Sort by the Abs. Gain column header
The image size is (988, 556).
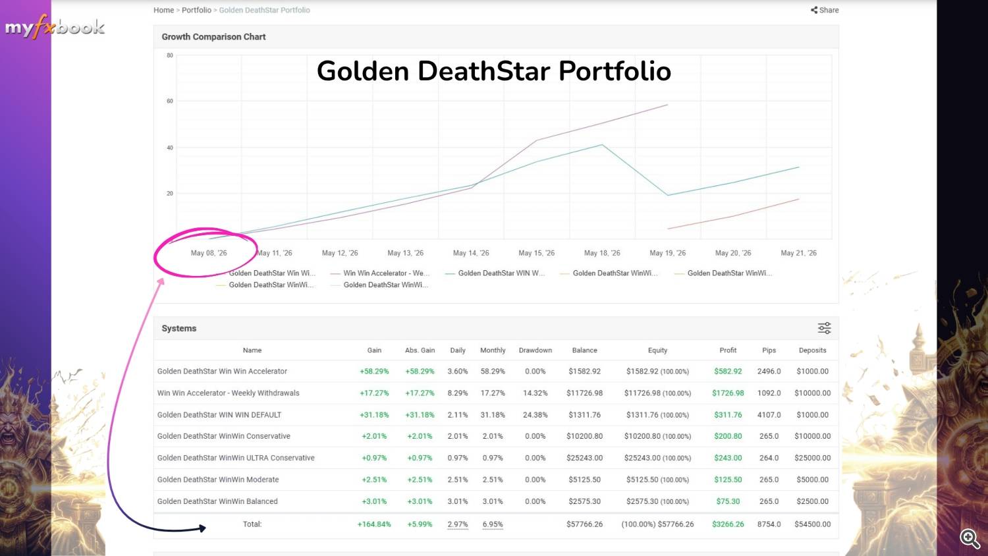pyautogui.click(x=420, y=350)
